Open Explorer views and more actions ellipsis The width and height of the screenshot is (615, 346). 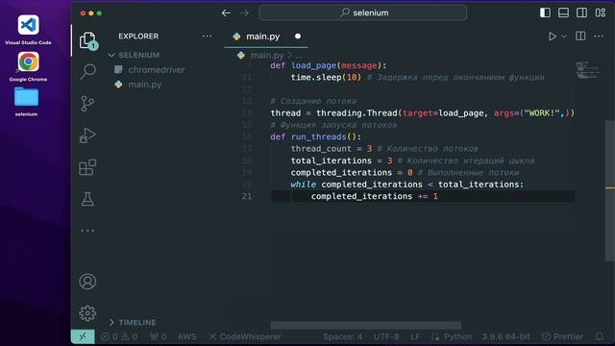point(208,37)
